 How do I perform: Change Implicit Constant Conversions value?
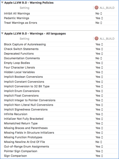tap(99, 82)
